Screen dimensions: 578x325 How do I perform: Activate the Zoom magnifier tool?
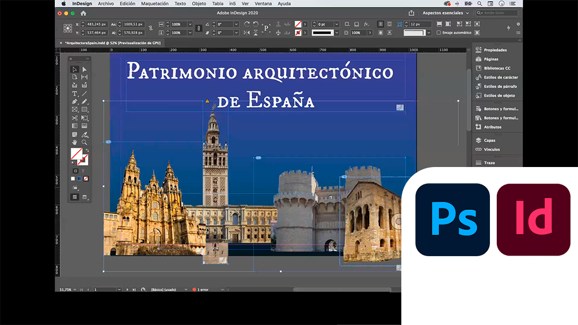[x=85, y=142]
